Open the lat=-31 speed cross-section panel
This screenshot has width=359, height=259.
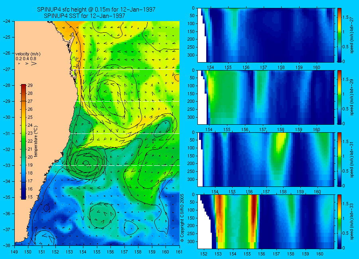click(x=266, y=159)
